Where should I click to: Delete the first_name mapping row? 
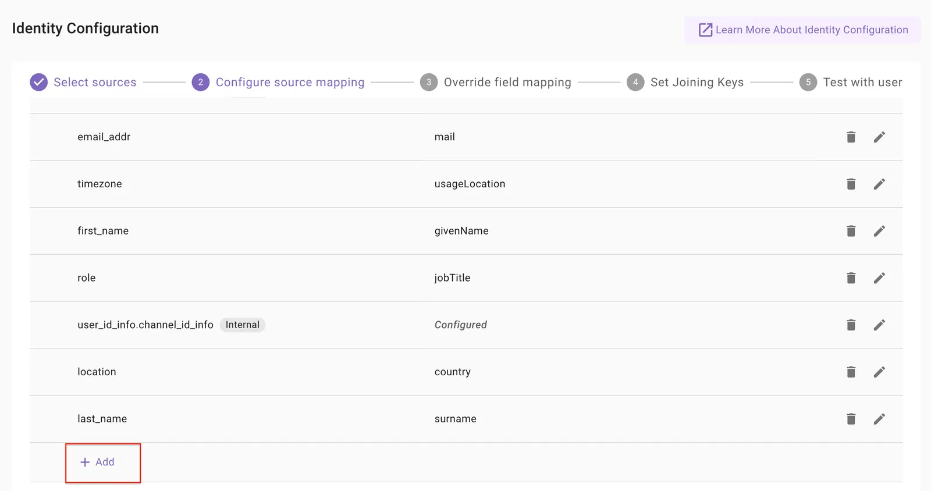(851, 231)
